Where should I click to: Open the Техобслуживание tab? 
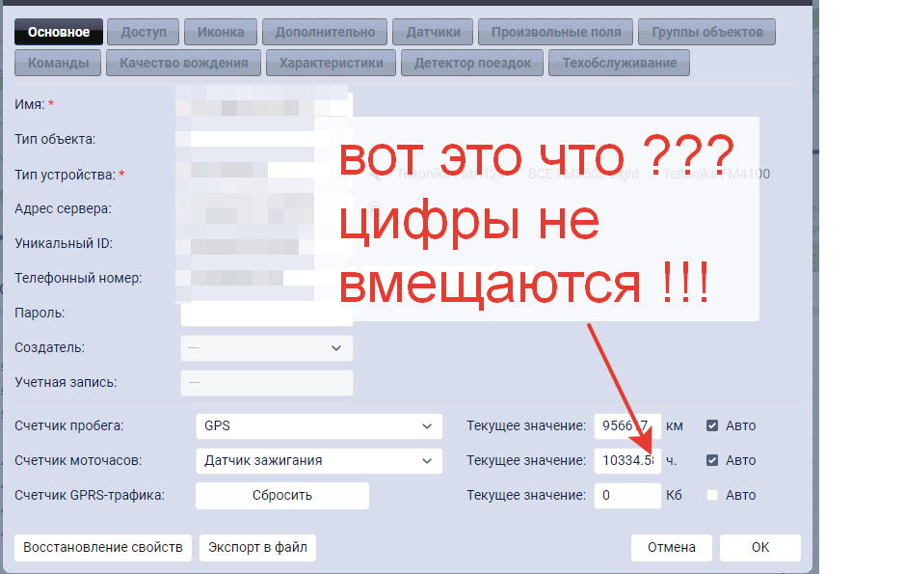point(619,63)
